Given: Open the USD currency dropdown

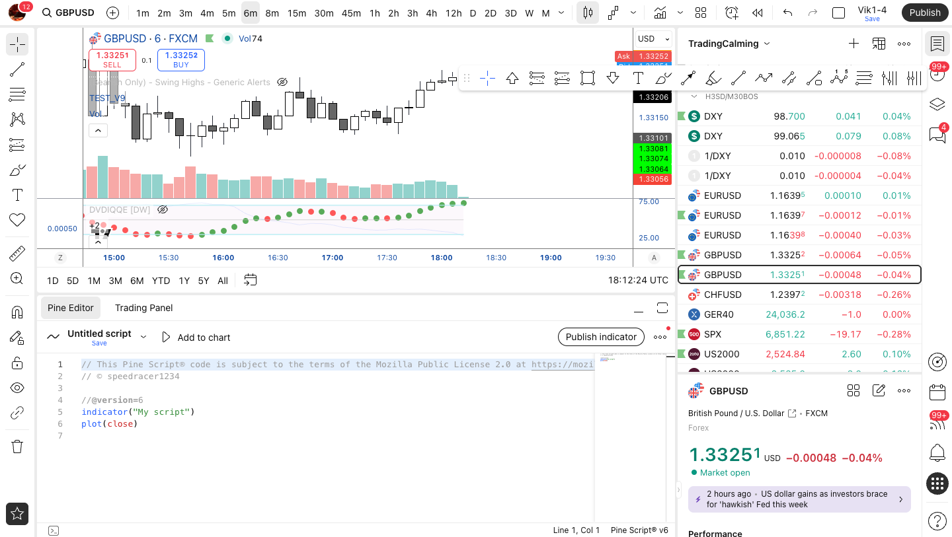Looking at the screenshot, I should [x=654, y=39].
